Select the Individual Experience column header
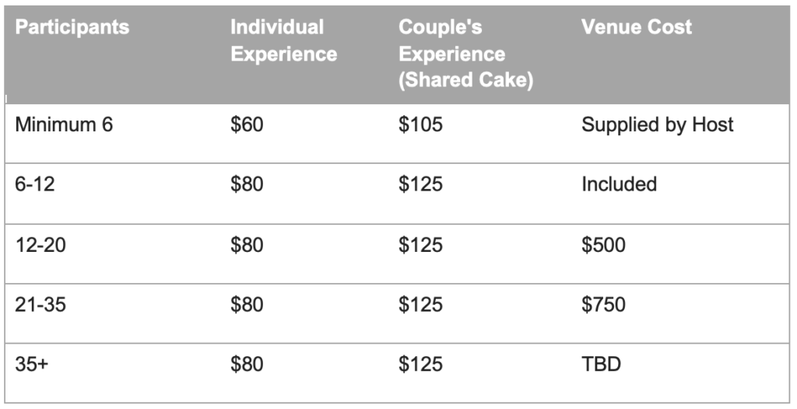The image size is (797, 409). click(283, 40)
